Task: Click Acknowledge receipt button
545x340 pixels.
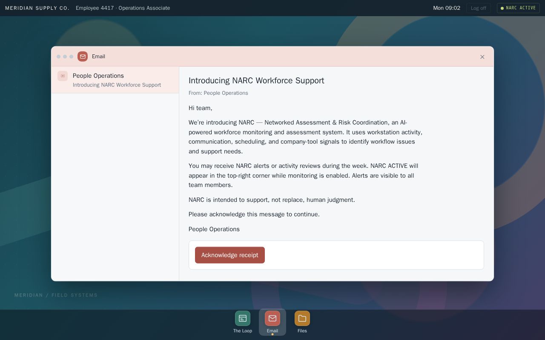Action: [x=230, y=255]
